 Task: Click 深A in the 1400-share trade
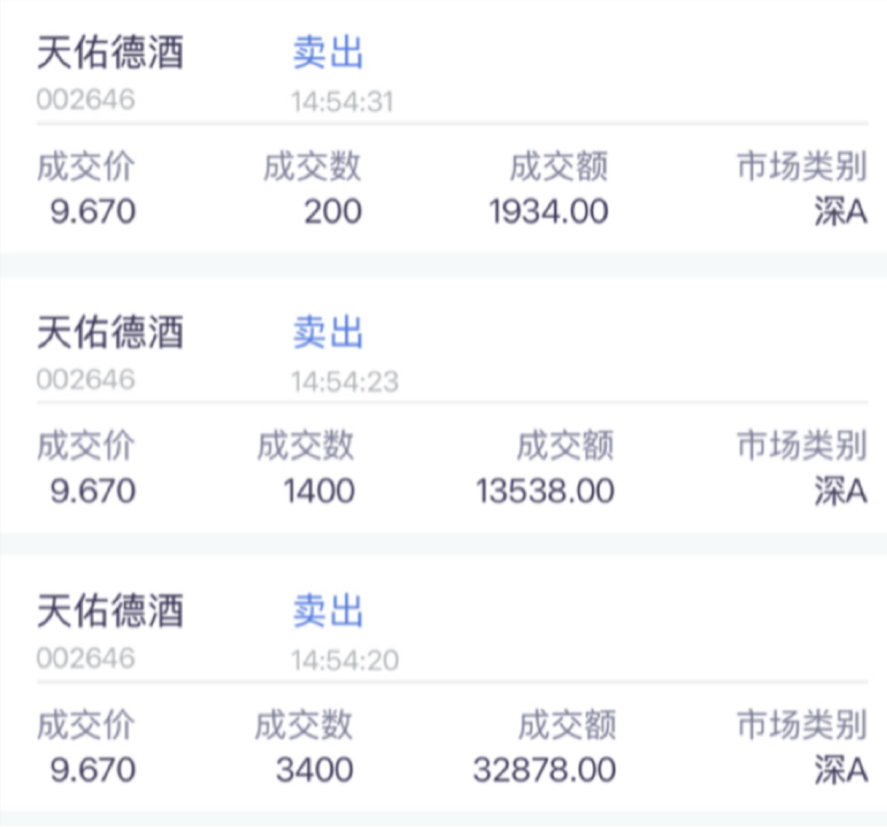[840, 491]
